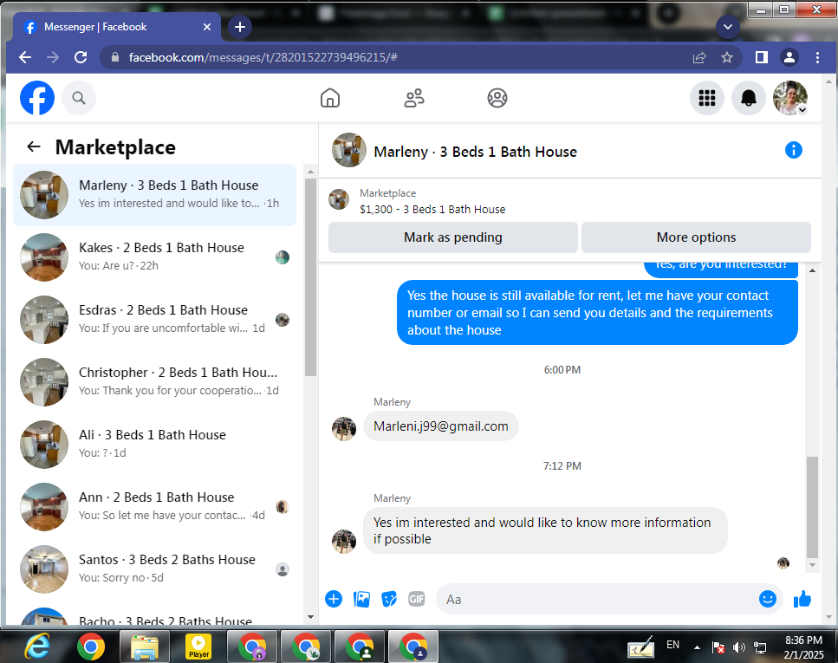Open Kakes 2 Beds 1 Bath House chat
Image resolution: width=838 pixels, height=663 pixels.
154,257
